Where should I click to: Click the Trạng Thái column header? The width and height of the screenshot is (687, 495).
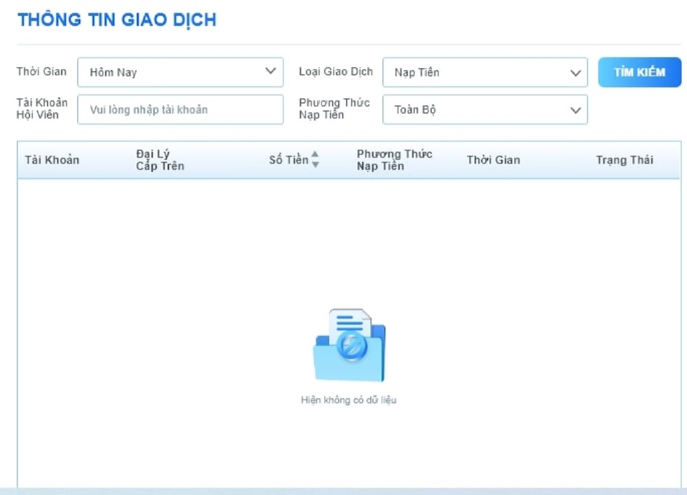point(624,160)
